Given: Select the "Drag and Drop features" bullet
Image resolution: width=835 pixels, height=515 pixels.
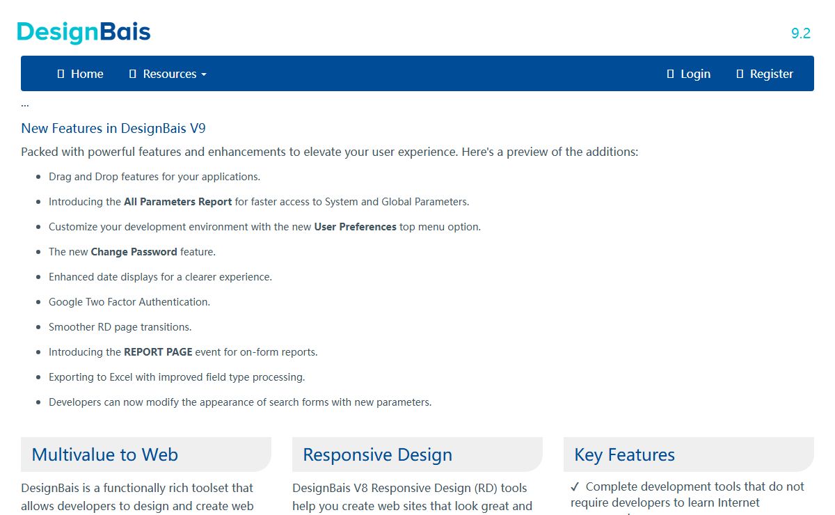Looking at the screenshot, I should 154,177.
